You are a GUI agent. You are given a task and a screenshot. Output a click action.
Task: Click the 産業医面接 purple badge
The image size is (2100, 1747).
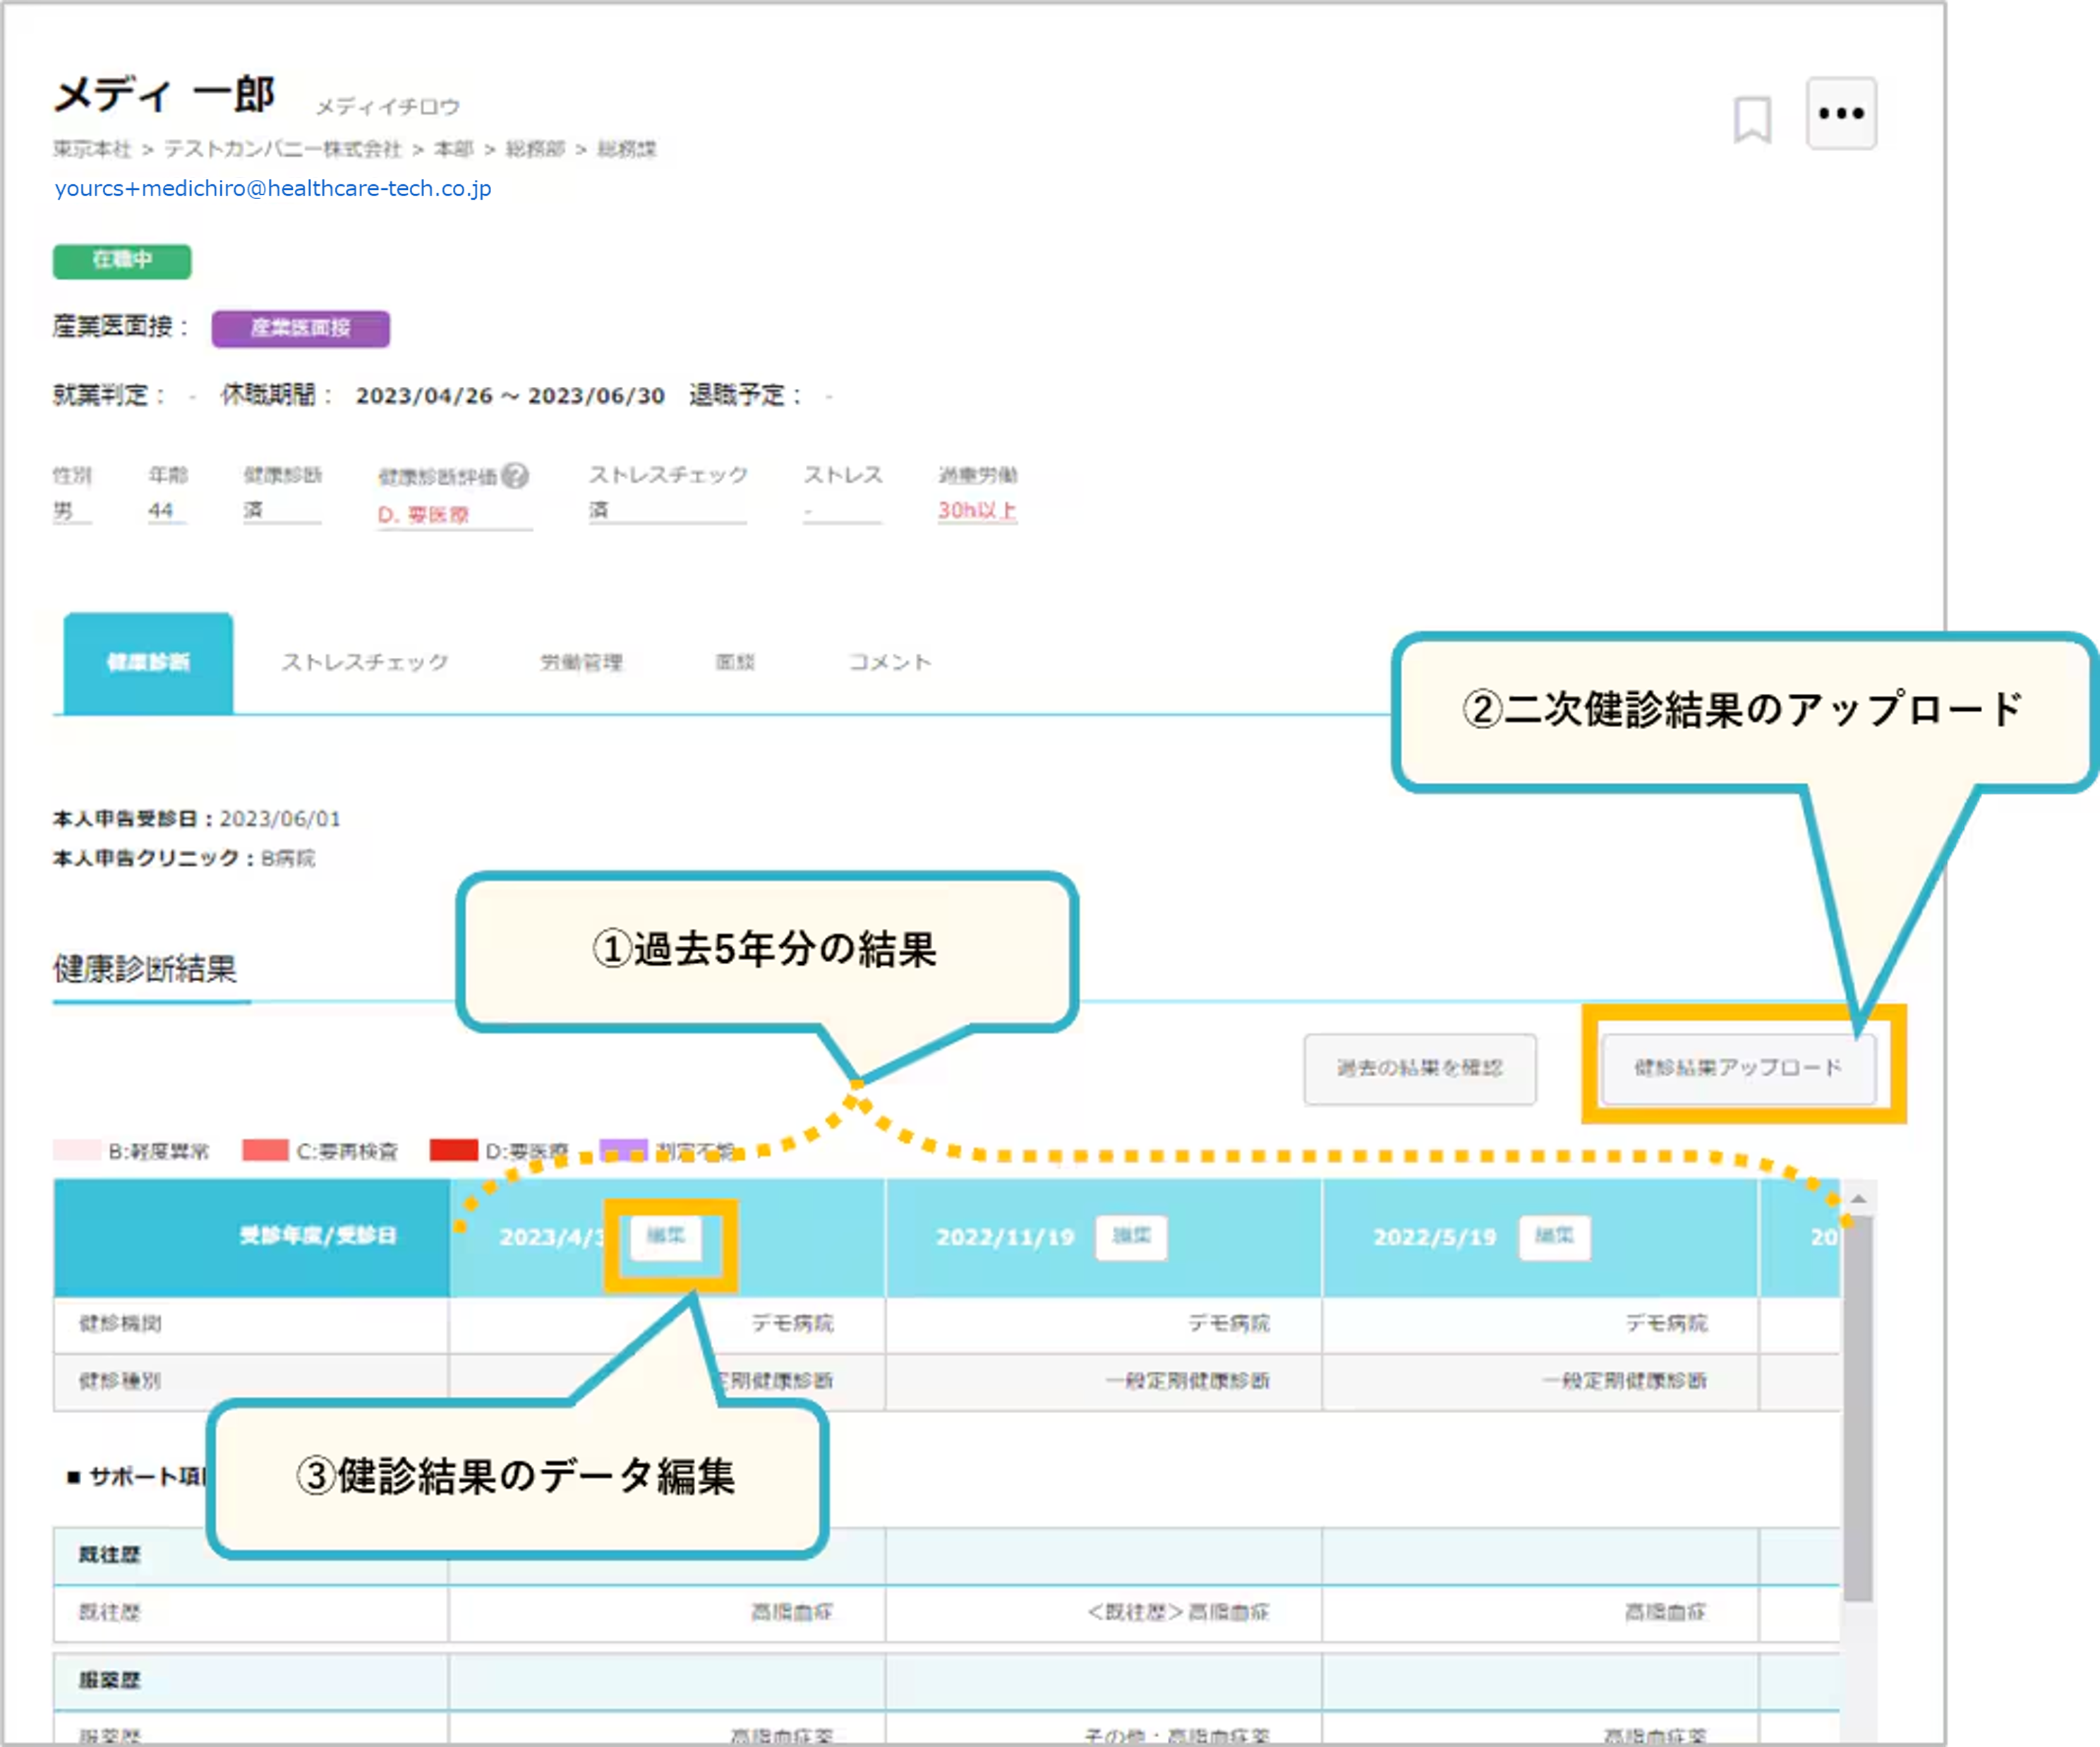click(300, 328)
